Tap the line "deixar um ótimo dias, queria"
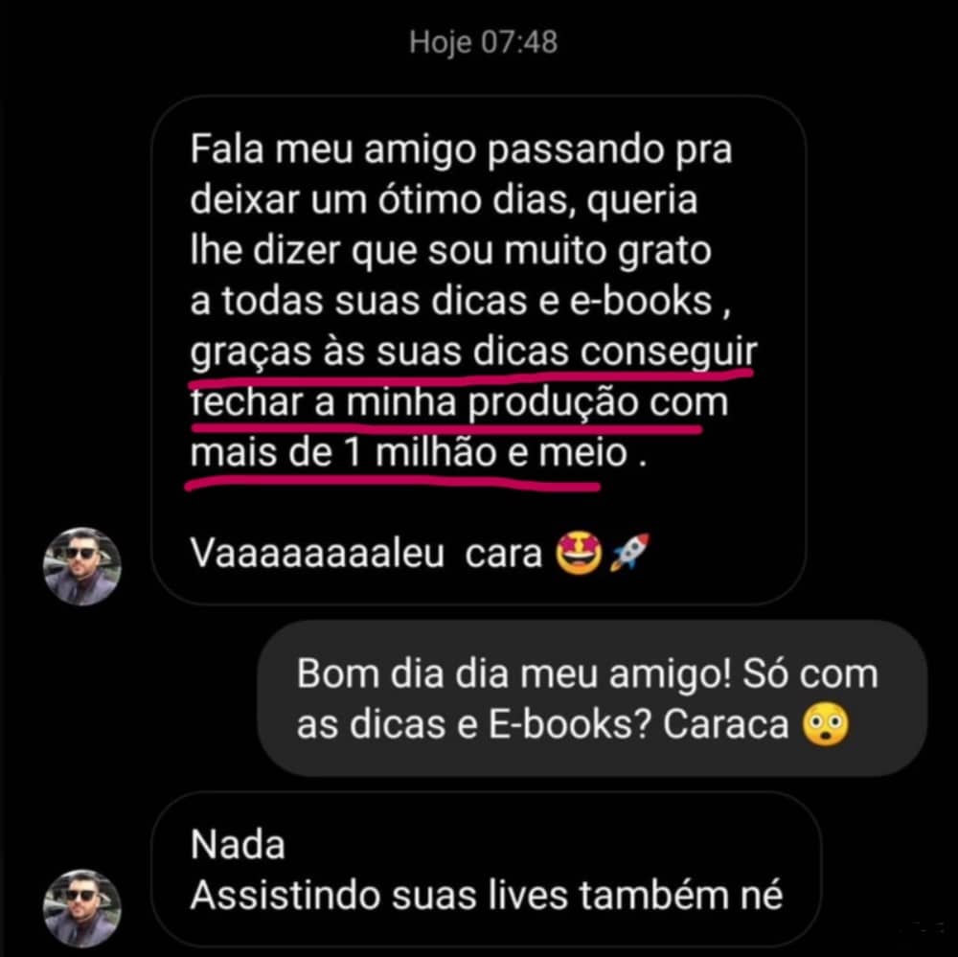The image size is (958, 957). (x=444, y=200)
